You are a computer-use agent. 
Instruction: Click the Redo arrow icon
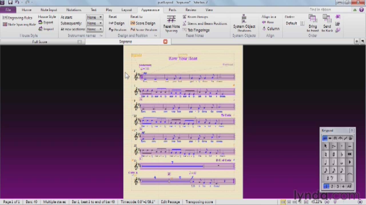[27, 3]
